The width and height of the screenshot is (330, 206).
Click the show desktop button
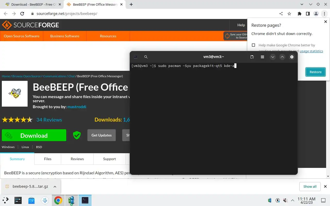[323, 200]
